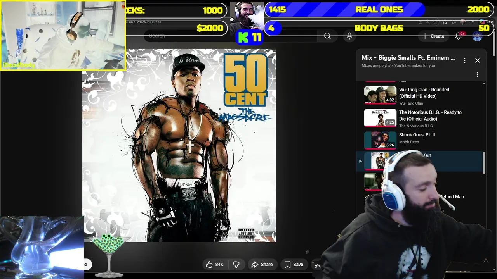
Task: Click the browser favorites star icon
Action: tap(435, 22)
